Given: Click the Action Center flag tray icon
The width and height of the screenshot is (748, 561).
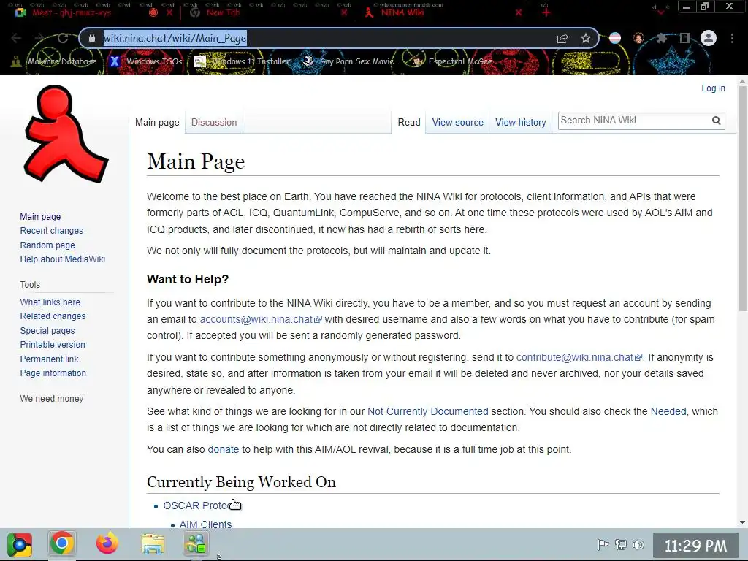Looking at the screenshot, I should [x=603, y=544].
